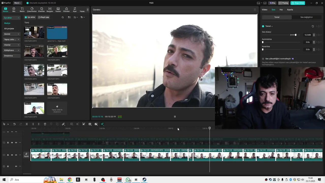Open the Efektler effects panel
Screen dimensions: 325x183
tap(41, 10)
